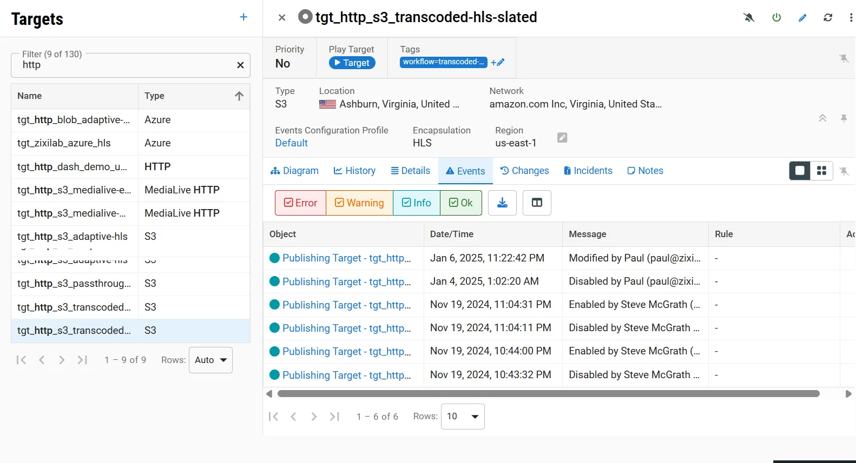Open the targets Rows Auto dropdown
The image size is (856, 463).
pos(210,360)
